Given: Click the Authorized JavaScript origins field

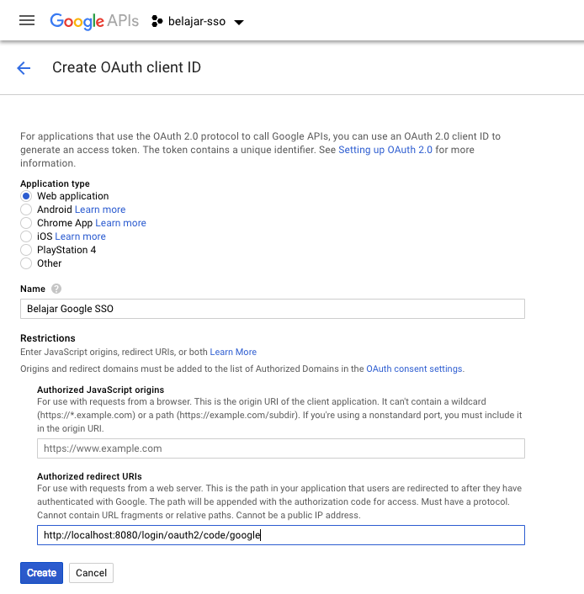Looking at the screenshot, I should (x=281, y=448).
